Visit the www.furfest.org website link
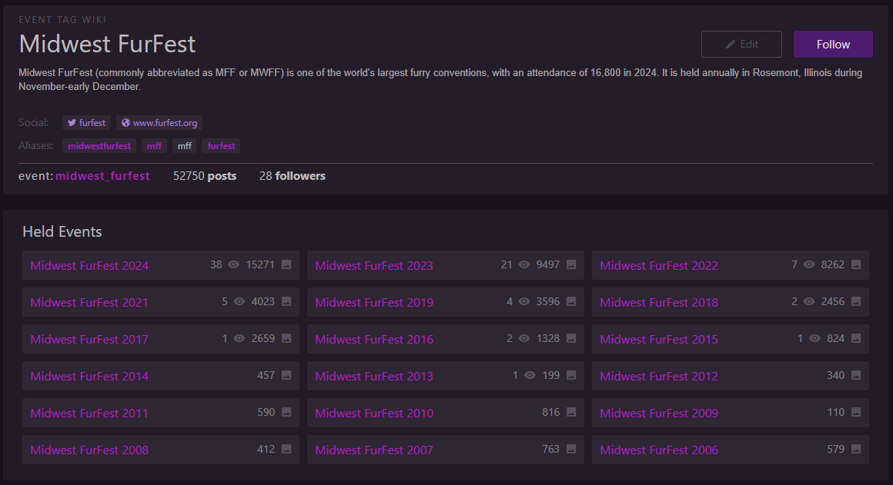The image size is (893, 485). (x=159, y=123)
